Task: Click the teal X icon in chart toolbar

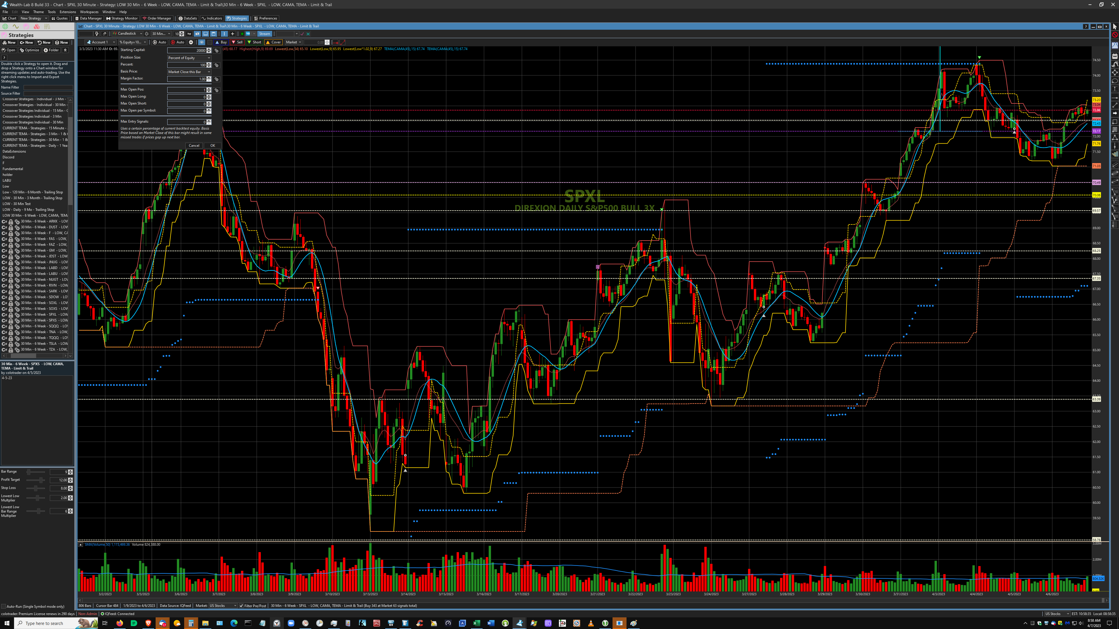Action: [x=308, y=34]
